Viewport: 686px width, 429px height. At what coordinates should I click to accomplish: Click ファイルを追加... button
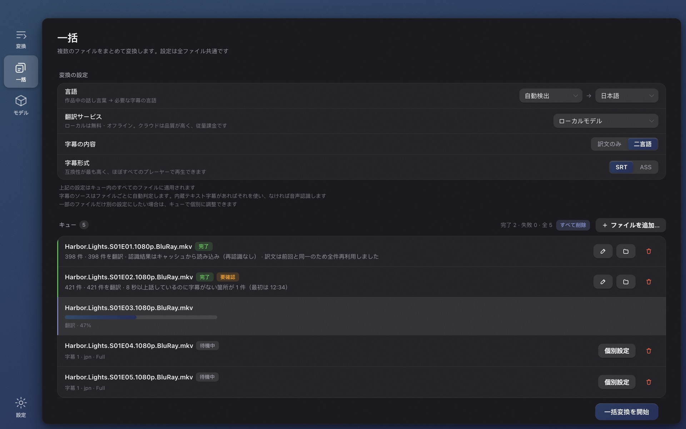(630, 225)
